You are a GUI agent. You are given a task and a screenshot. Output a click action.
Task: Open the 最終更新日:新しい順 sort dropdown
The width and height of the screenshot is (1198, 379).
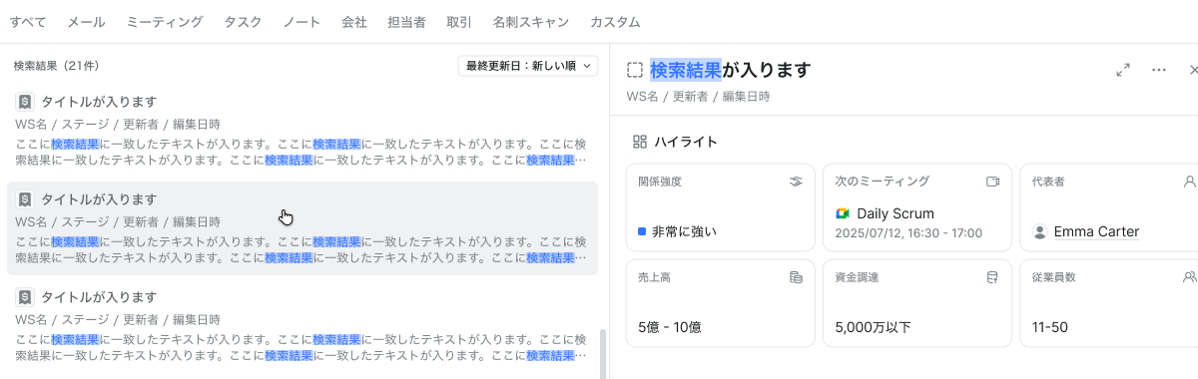pyautogui.click(x=528, y=66)
